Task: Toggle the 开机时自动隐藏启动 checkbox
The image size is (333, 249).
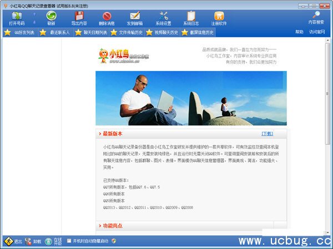Action: pyautogui.click(x=69, y=241)
